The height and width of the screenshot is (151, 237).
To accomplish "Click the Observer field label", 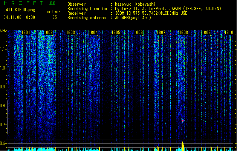I will pyautogui.click(x=76, y=4).
